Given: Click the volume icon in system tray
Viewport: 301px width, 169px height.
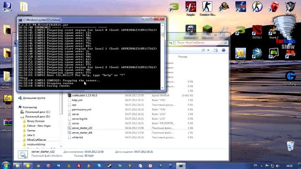Looking at the screenshot, I should coord(277,166).
